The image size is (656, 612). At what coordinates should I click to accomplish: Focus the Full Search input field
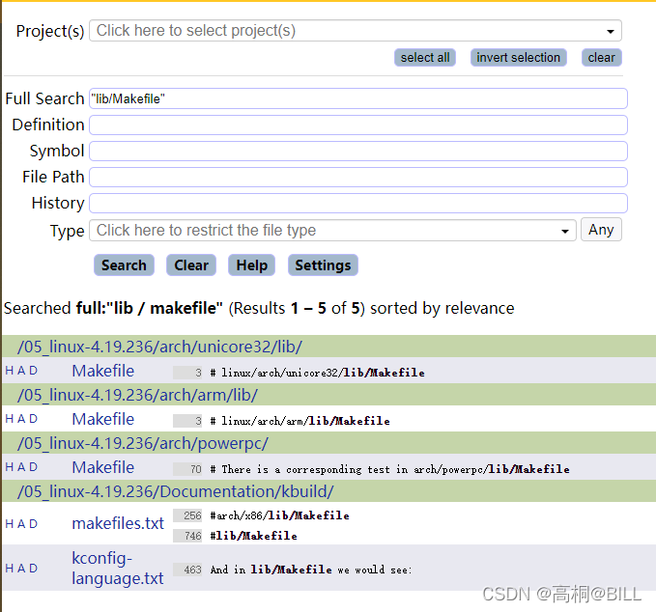[x=358, y=98]
